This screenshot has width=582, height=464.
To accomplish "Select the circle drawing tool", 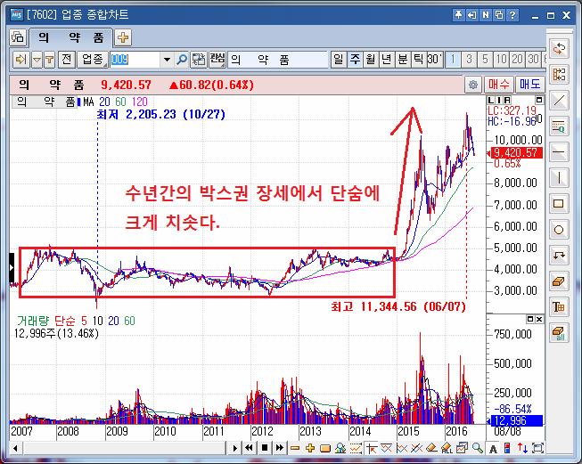I will pyautogui.click(x=560, y=229).
